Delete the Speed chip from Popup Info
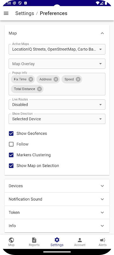The width and height of the screenshot is (114, 255). [x=78, y=79]
